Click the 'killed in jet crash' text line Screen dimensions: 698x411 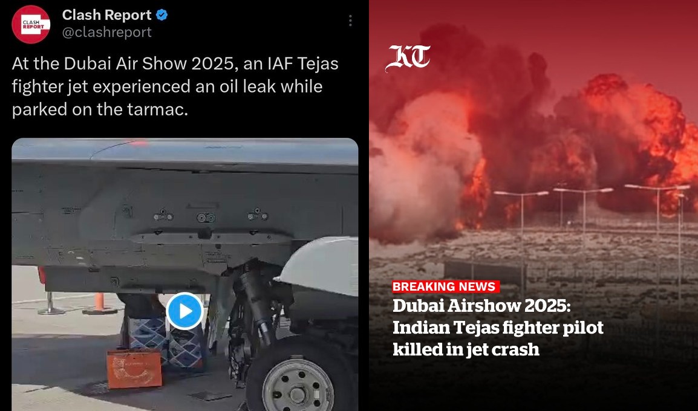[466, 349]
